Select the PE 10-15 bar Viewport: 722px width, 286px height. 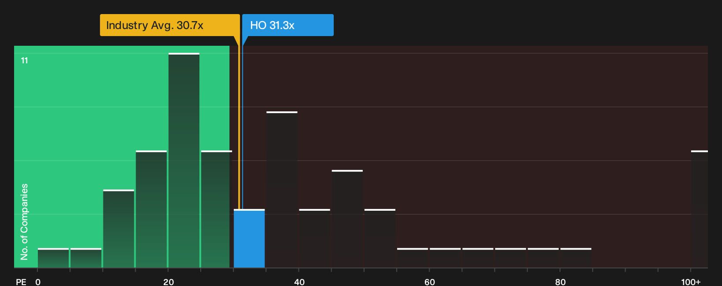[x=119, y=229]
